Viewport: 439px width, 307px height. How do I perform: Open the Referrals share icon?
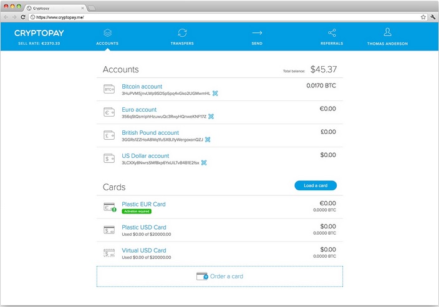[x=332, y=33]
